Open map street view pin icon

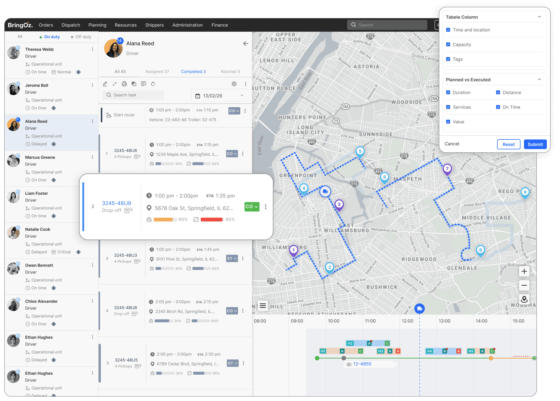click(524, 299)
